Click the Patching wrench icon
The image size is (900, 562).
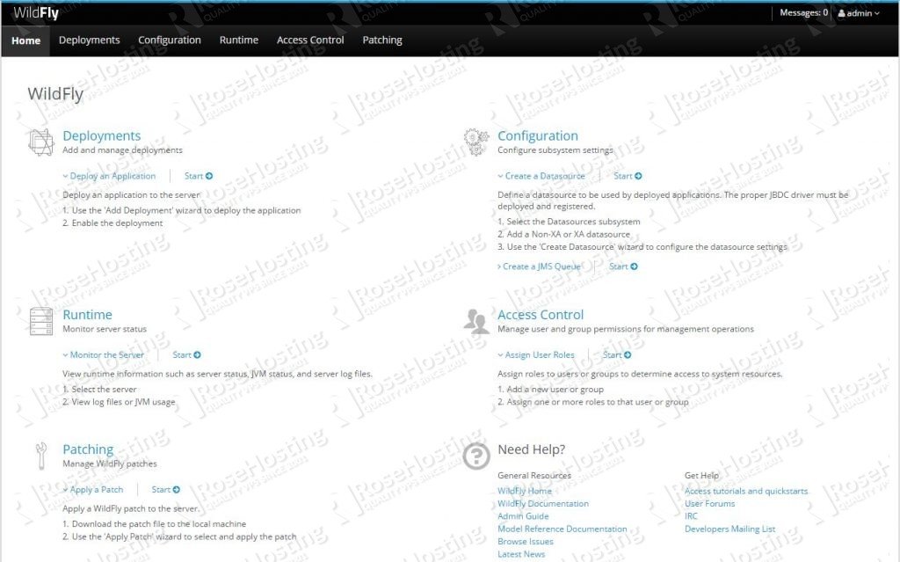click(41, 455)
